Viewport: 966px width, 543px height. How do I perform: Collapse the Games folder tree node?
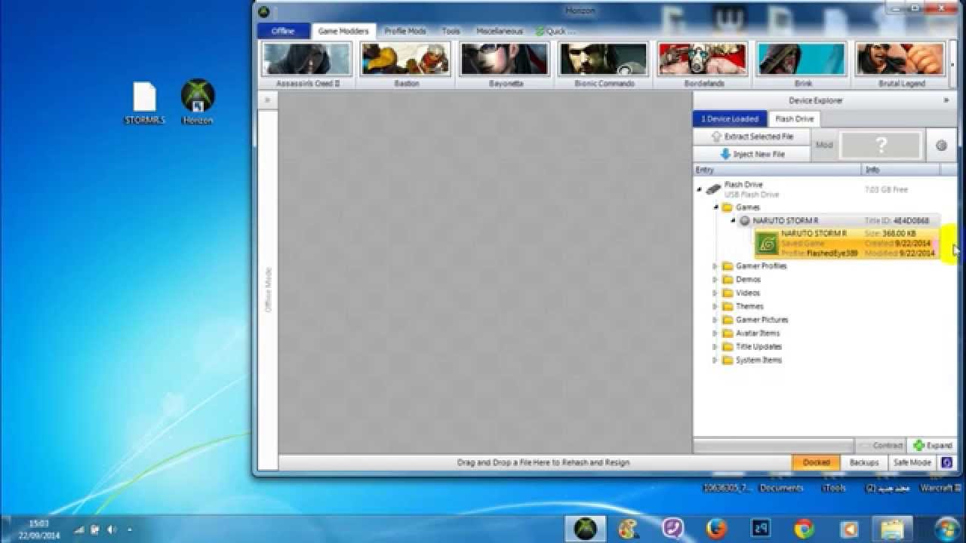(715, 207)
